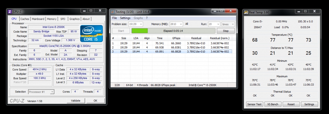Click the LDA column header
The image size is (329, 114).
[x=136, y=38]
